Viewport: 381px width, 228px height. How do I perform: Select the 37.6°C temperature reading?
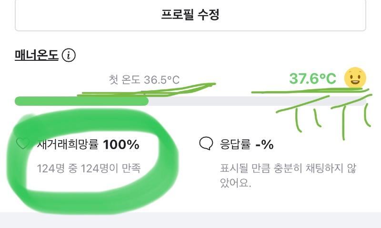[312, 79]
